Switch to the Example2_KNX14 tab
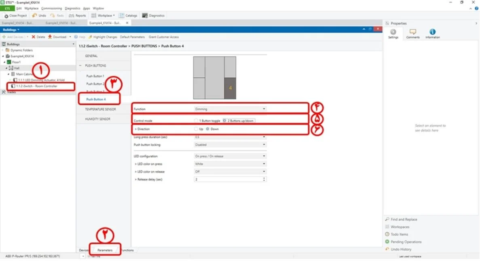The width and height of the screenshot is (480, 261). pos(18,23)
